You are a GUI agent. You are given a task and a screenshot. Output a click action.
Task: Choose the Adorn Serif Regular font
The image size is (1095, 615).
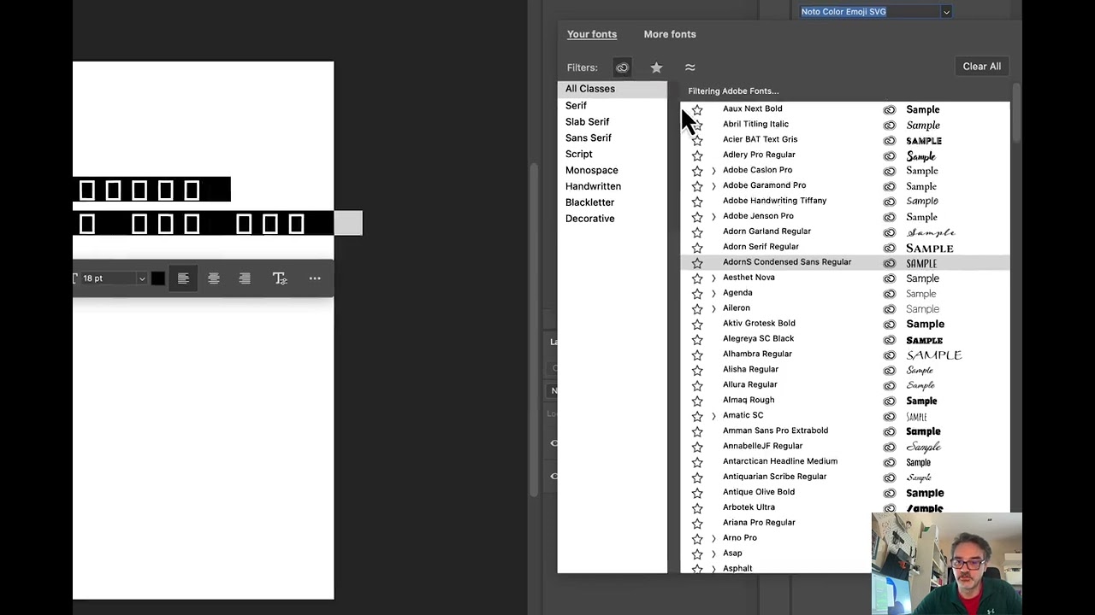pyautogui.click(x=761, y=247)
